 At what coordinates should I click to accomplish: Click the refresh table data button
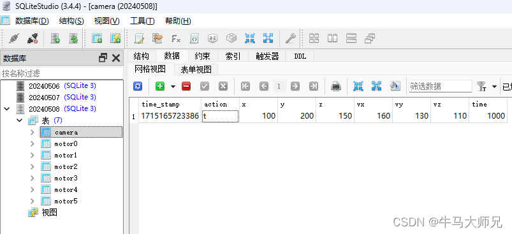138,86
